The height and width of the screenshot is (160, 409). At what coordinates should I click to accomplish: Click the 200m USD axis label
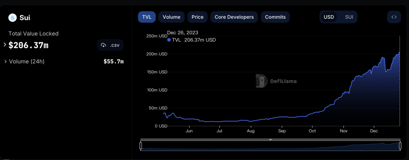[x=157, y=54]
